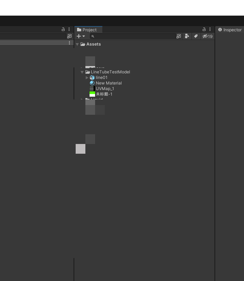
Task: Click the left panel search field
Action: 33,36
